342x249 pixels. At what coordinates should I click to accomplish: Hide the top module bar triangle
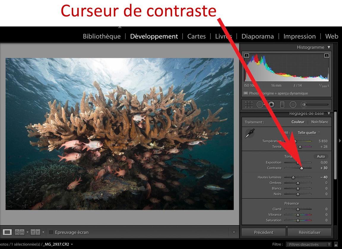point(120,27)
